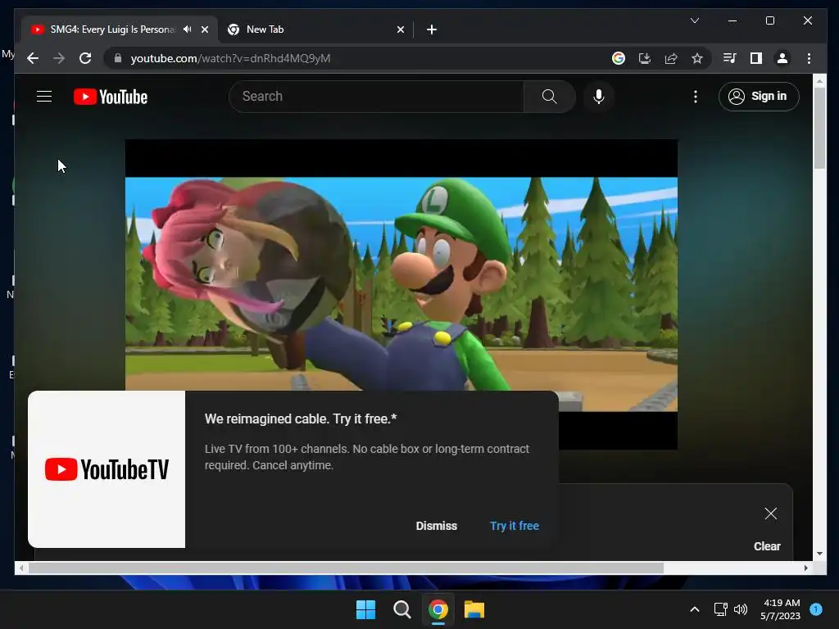Open the Windows Start menu

(366, 609)
